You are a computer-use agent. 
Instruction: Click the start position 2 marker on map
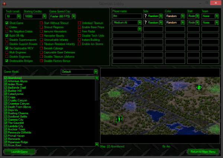coord(199,88)
